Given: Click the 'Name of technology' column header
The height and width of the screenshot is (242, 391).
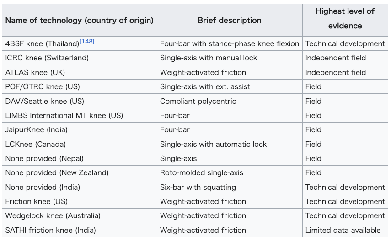Looking at the screenshot, I should tap(80, 20).
